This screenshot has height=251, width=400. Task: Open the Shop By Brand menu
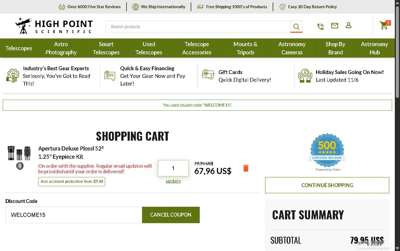[335, 48]
